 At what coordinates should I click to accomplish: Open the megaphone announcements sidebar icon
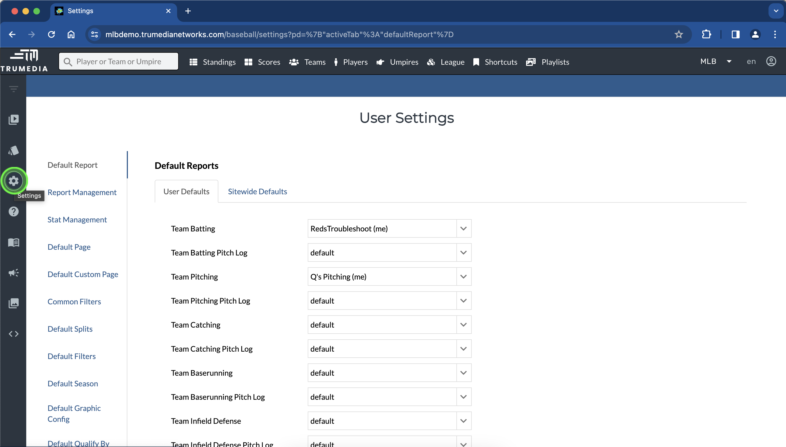(13, 273)
